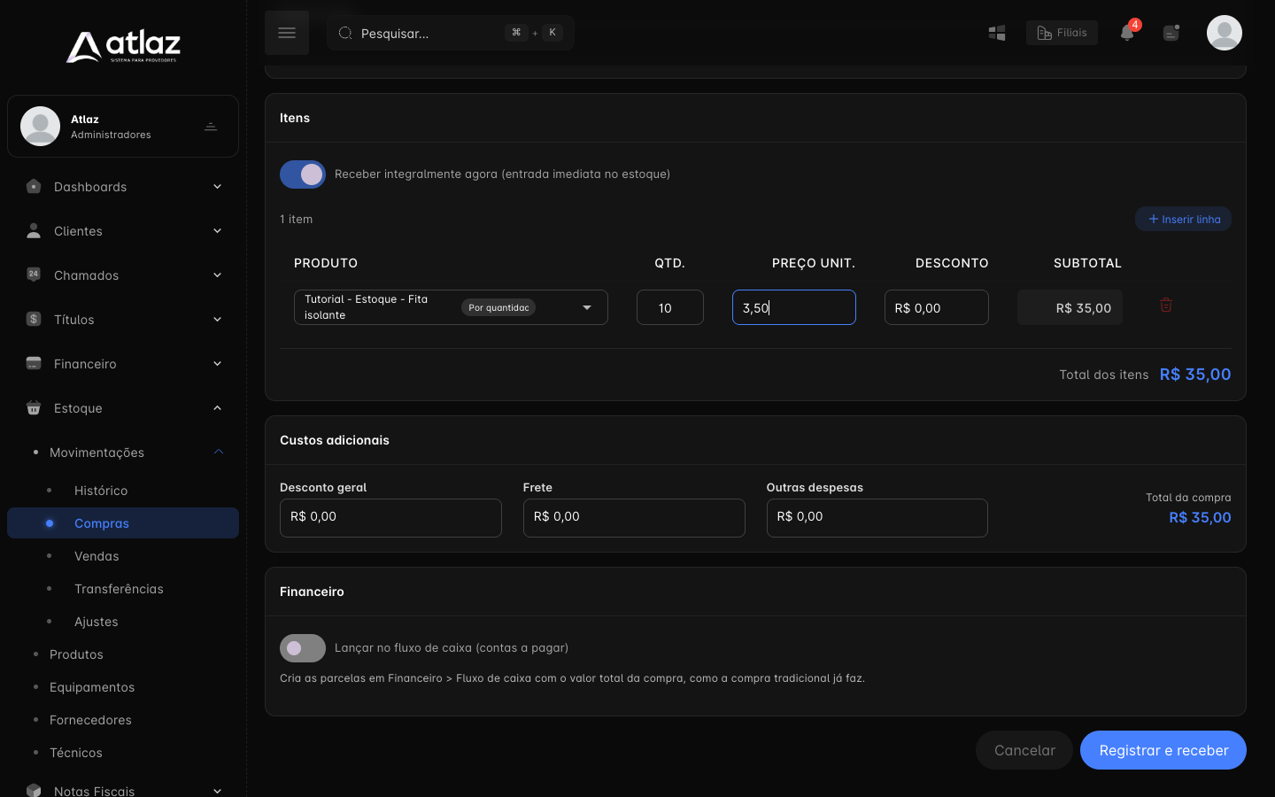
Task: Expand the Dashboards menu chevron
Action: pos(217,187)
